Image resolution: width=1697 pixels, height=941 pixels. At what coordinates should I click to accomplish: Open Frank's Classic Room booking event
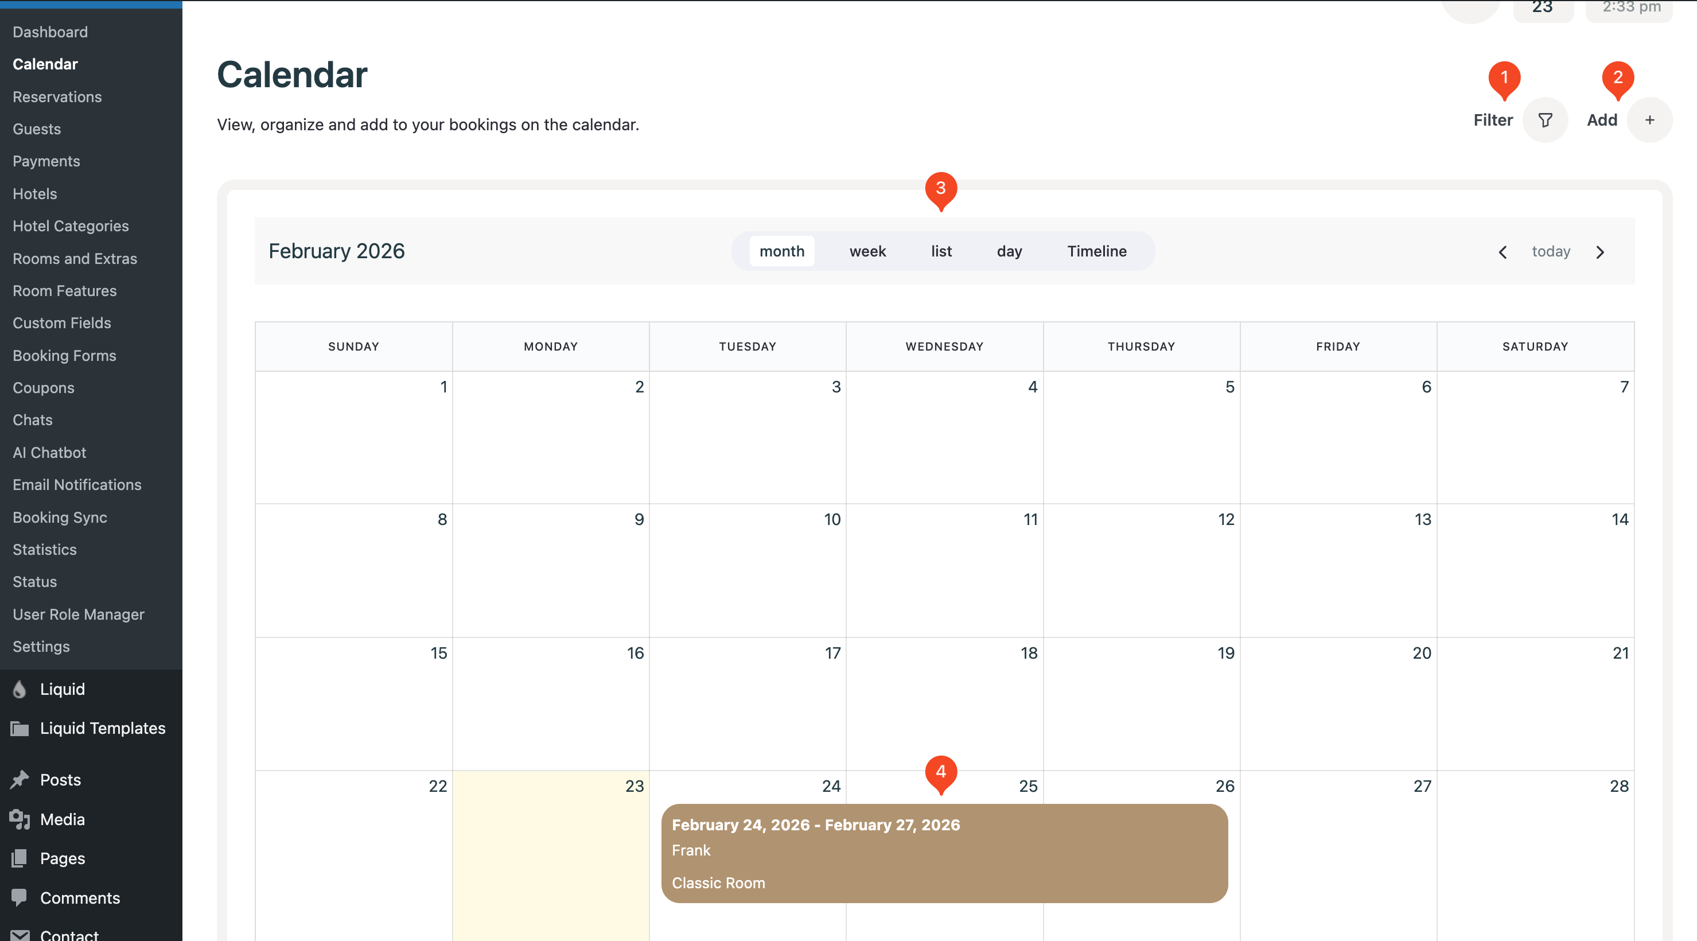click(x=943, y=853)
